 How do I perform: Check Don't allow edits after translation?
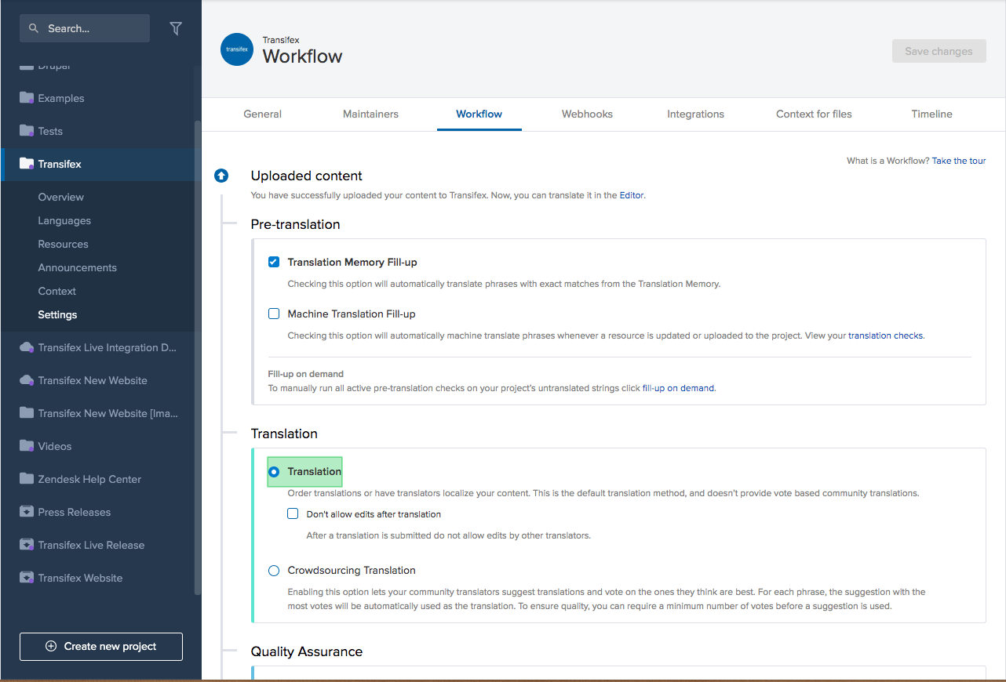tap(293, 514)
